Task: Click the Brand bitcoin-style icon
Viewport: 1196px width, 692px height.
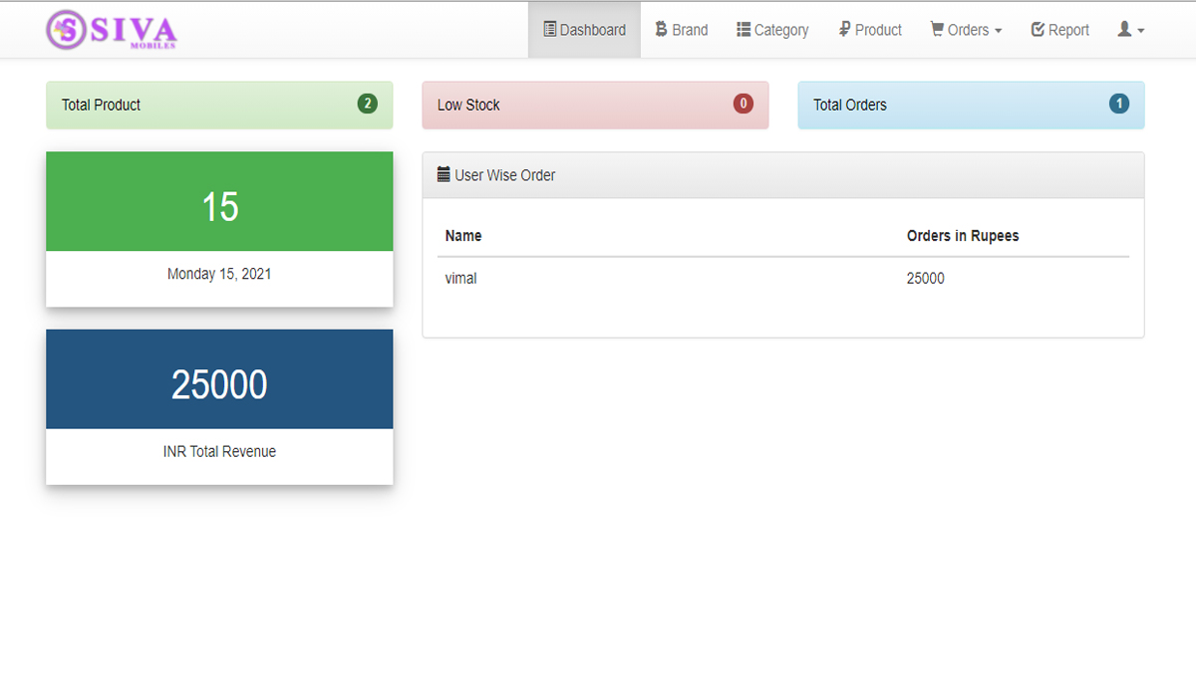Action: point(661,30)
